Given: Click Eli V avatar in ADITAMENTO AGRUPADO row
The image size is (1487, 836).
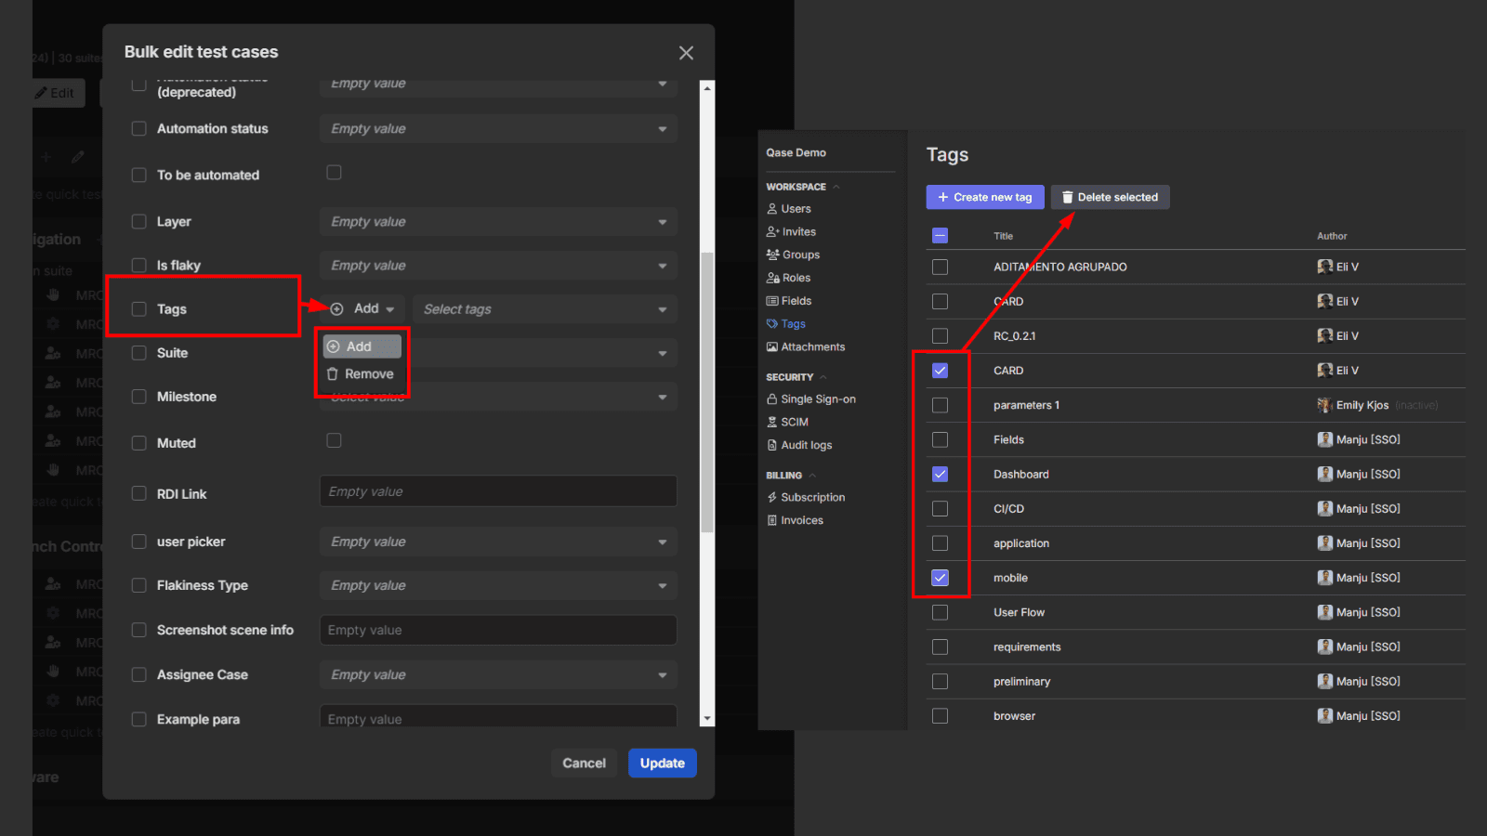Looking at the screenshot, I should [1325, 267].
